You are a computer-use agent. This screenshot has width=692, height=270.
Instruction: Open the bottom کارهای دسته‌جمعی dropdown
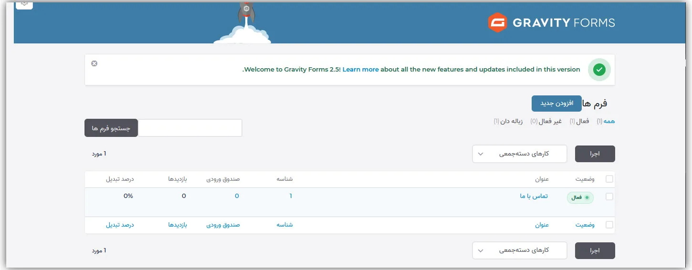[x=520, y=250]
